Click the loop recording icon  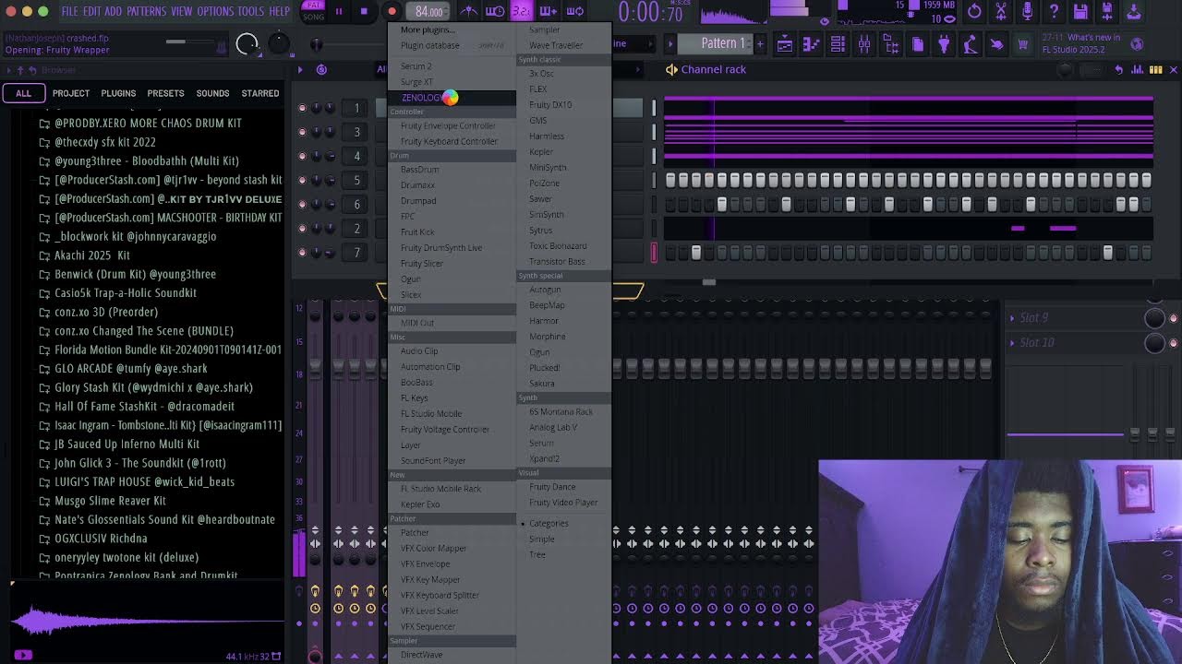click(x=574, y=11)
